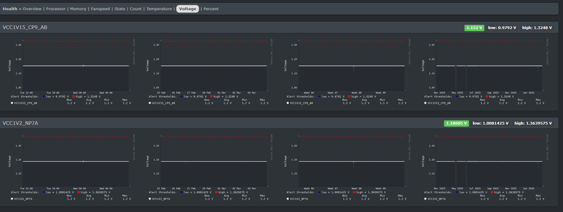Open the VCC1V2_NP7A sensor heading

(21, 123)
